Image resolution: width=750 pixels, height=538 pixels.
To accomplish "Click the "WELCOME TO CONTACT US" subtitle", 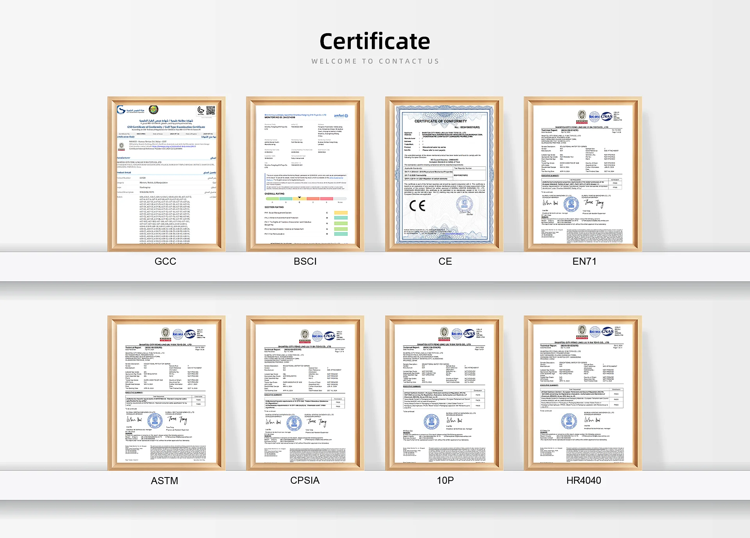I will point(375,61).
